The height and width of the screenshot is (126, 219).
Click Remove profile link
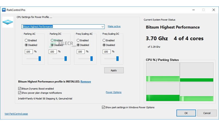coord(86,81)
